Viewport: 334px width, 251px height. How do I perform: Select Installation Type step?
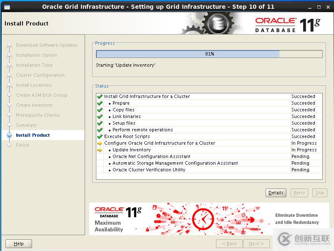click(x=34, y=65)
